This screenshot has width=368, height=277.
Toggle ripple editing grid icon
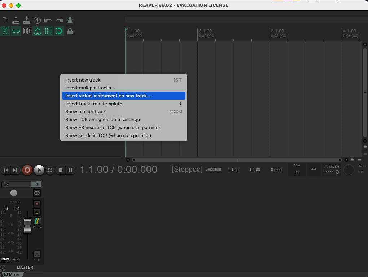coord(27,31)
